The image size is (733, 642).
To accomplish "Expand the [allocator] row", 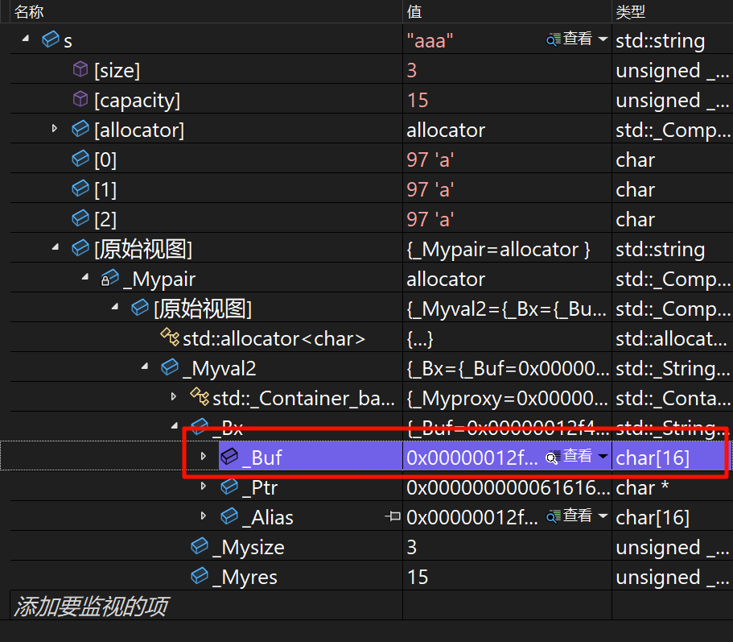I will coord(54,128).
